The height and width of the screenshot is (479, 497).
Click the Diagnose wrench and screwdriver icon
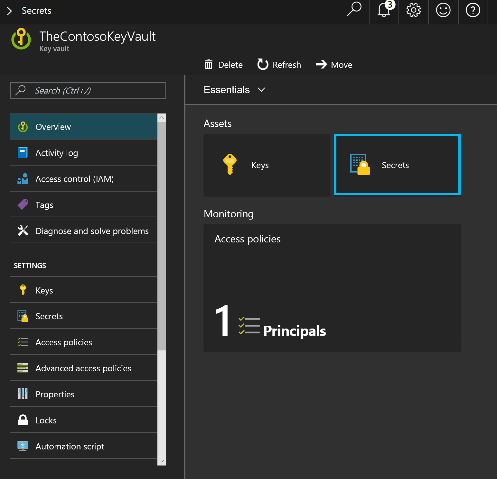tap(23, 230)
